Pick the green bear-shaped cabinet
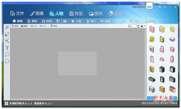The height and width of the screenshot is (109, 181). point(162,39)
